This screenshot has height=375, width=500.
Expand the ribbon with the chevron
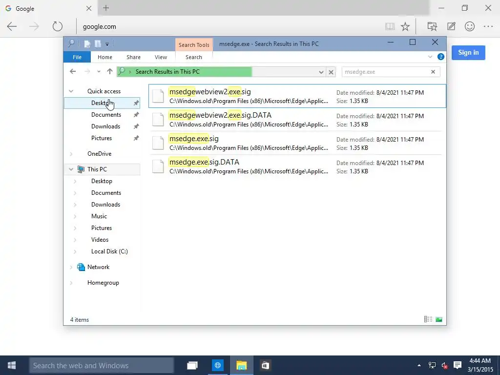click(x=430, y=57)
